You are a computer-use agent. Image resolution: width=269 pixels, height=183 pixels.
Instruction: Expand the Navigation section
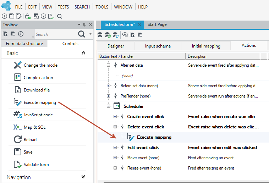83,177
